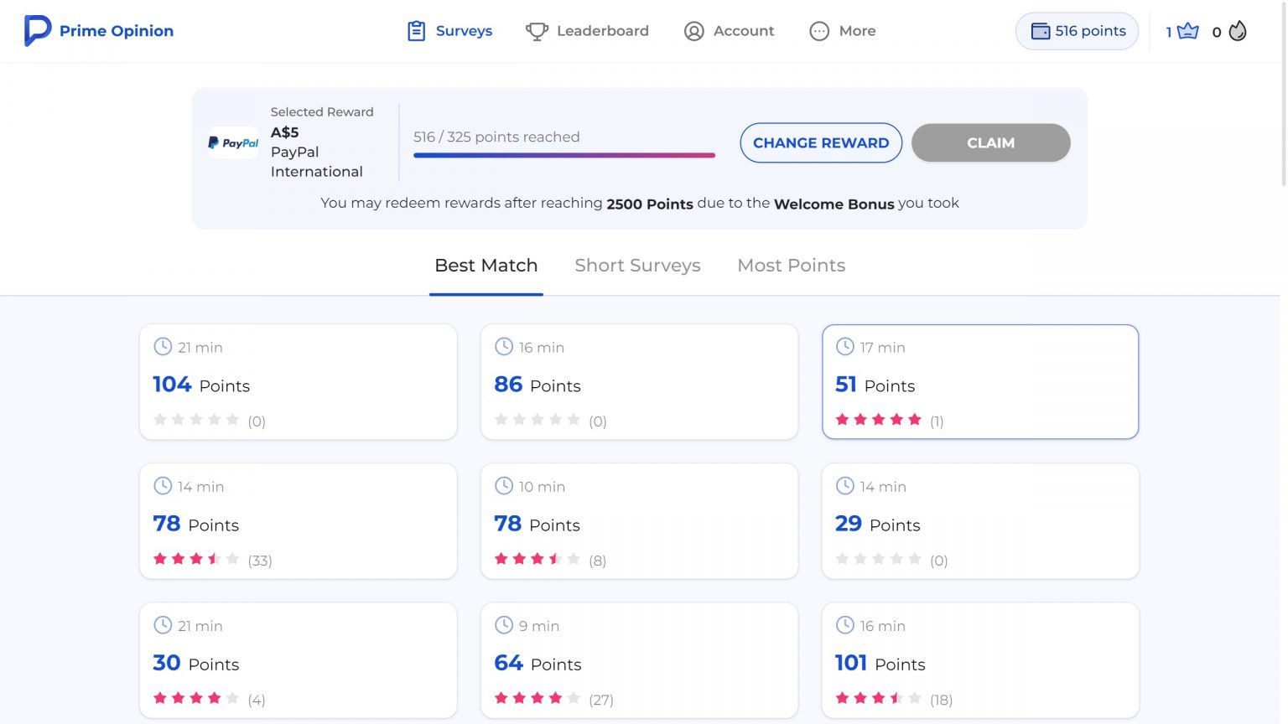Open the More ellipsis icon
This screenshot has width=1288, height=724.
click(818, 31)
